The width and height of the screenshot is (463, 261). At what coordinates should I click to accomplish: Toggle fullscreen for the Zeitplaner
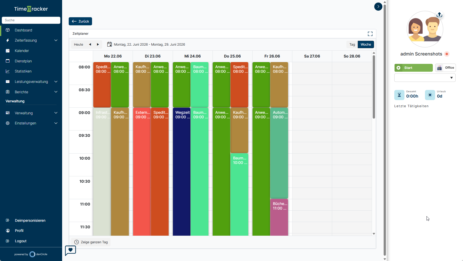click(370, 34)
